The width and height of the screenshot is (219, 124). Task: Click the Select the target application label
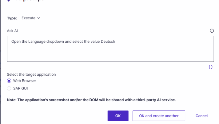pos(31,74)
